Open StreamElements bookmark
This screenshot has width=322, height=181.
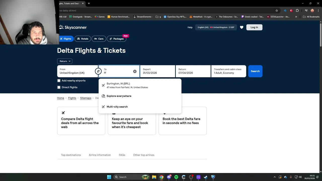[x=143, y=17]
